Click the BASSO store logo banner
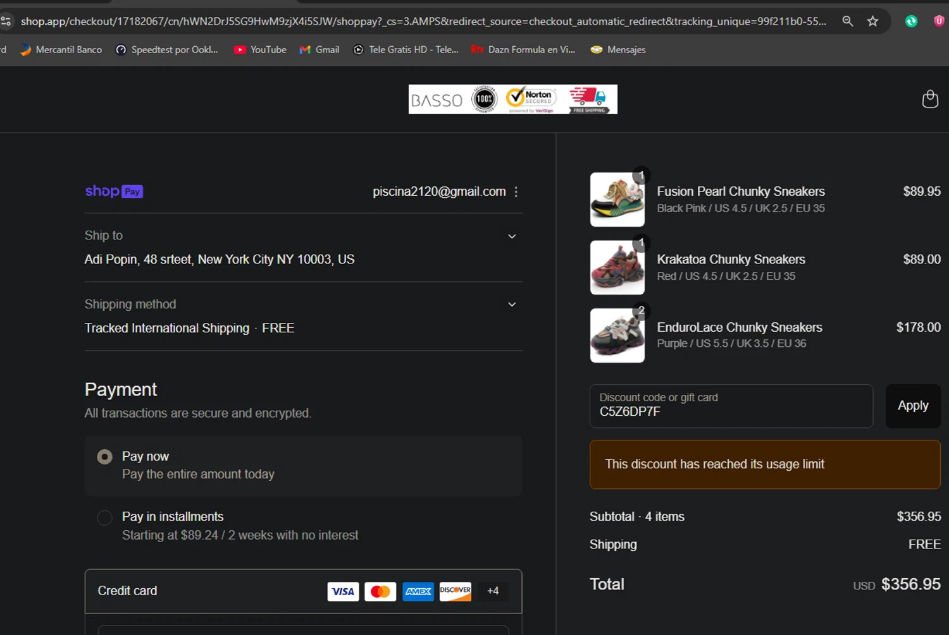The width and height of the screenshot is (949, 635). 512,99
